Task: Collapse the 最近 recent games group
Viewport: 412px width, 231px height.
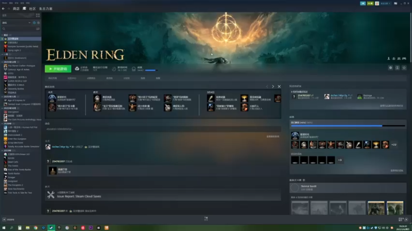Action: point(2,35)
